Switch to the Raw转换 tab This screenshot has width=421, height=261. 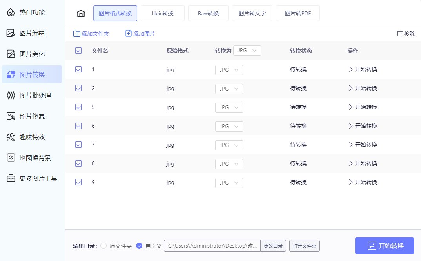pos(209,13)
